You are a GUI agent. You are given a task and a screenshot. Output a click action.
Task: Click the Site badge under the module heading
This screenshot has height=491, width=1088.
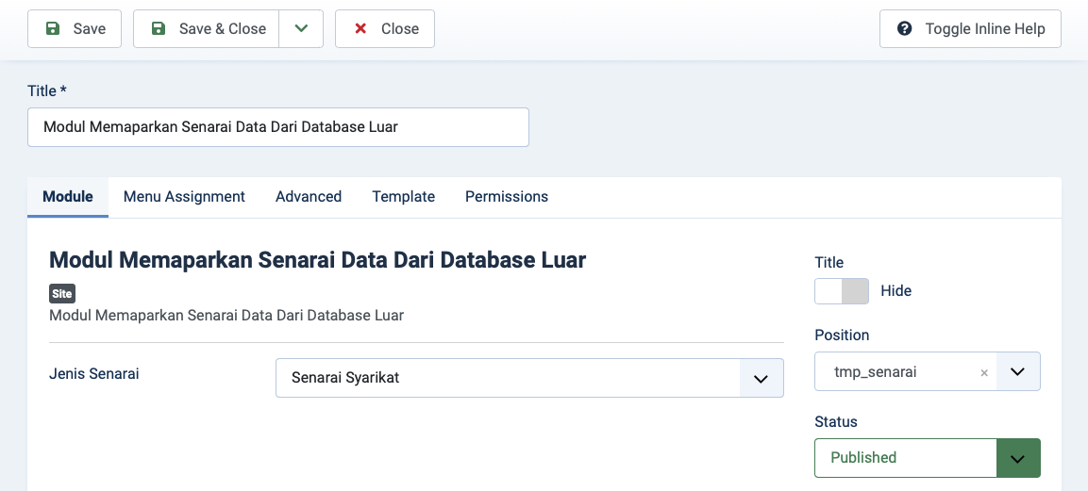(x=61, y=294)
